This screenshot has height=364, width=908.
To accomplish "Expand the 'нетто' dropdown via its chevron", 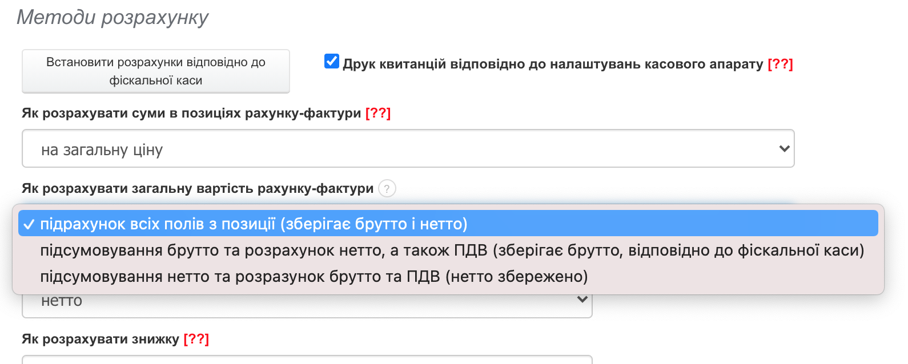I will (582, 300).
